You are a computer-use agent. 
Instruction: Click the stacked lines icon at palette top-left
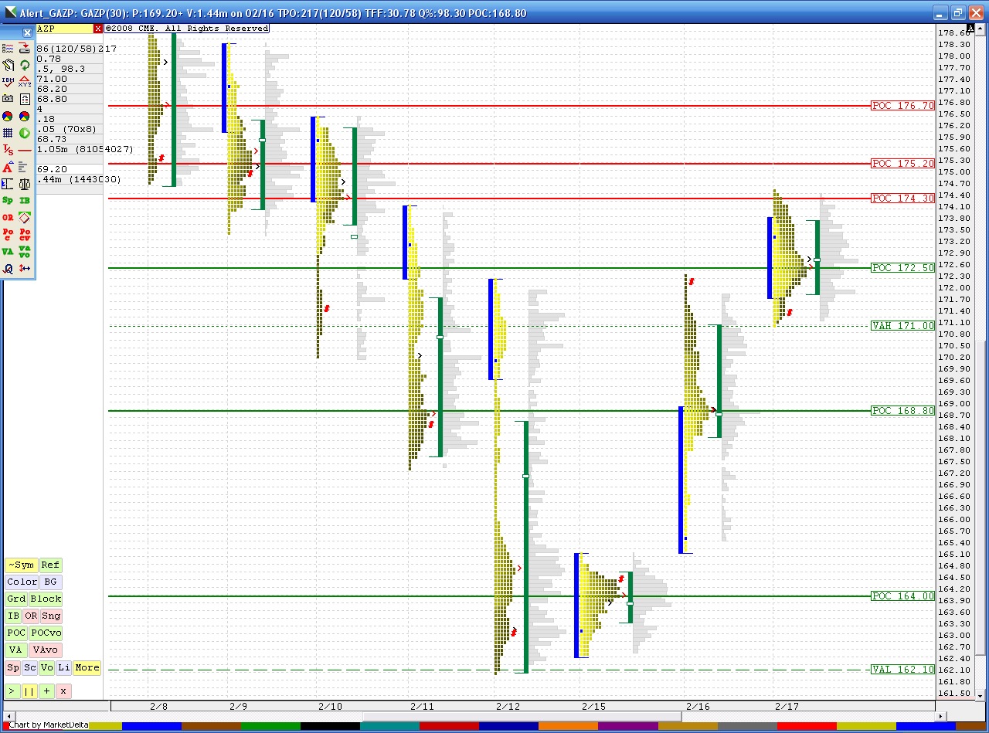(8, 48)
